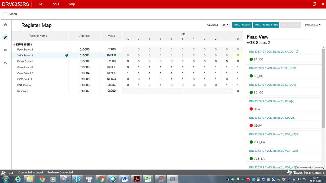The height and width of the screenshot is (183, 326).
Task: Open File Explorer folder taskbar icon
Action: (x=30, y=179)
